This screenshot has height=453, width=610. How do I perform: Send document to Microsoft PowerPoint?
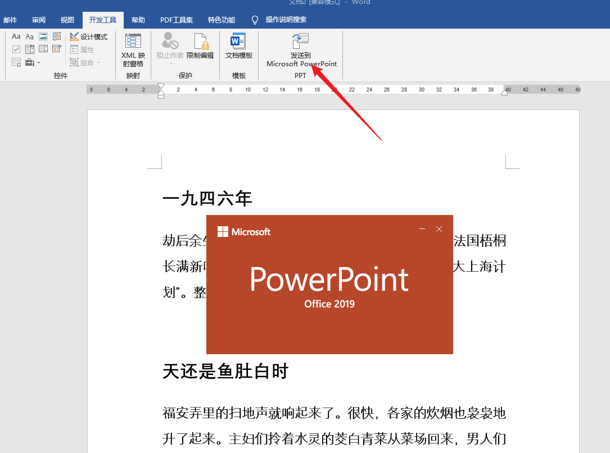(301, 51)
